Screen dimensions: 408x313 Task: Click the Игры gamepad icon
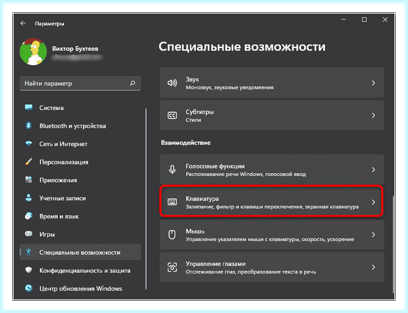tap(29, 234)
